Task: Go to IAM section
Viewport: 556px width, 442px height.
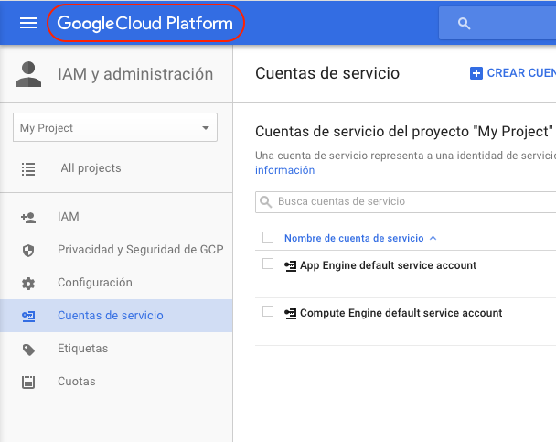Action: 69,216
